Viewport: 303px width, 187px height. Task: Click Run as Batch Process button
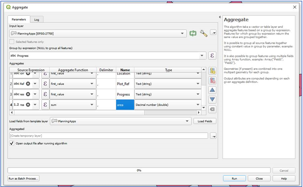pos(23,178)
